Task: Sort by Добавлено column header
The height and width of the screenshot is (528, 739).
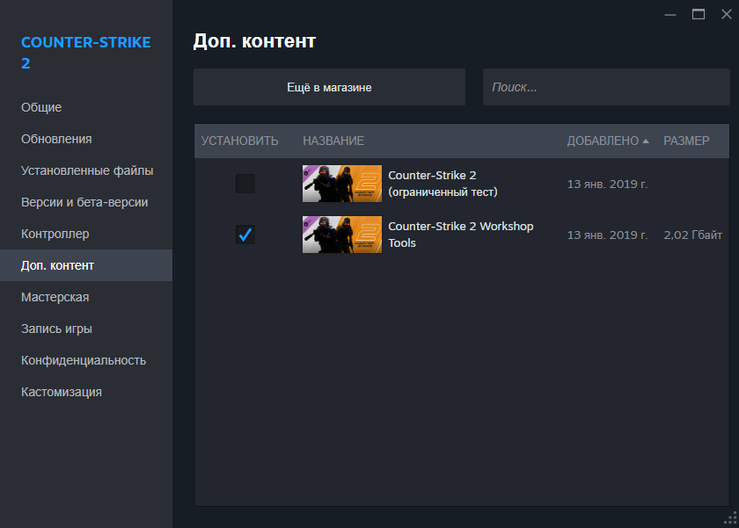Action: 603,141
